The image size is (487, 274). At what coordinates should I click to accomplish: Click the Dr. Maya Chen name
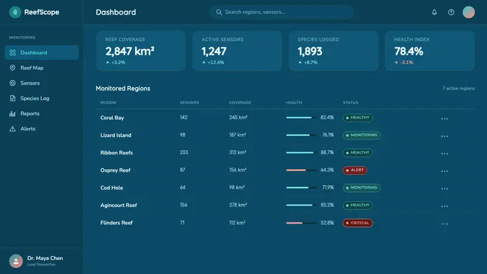click(45, 258)
